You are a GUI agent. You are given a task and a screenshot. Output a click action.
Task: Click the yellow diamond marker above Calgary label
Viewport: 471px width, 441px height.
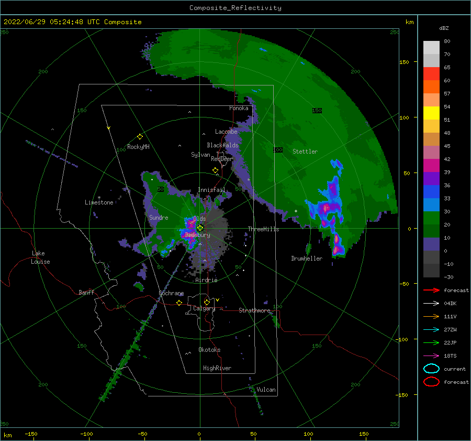[207, 302]
